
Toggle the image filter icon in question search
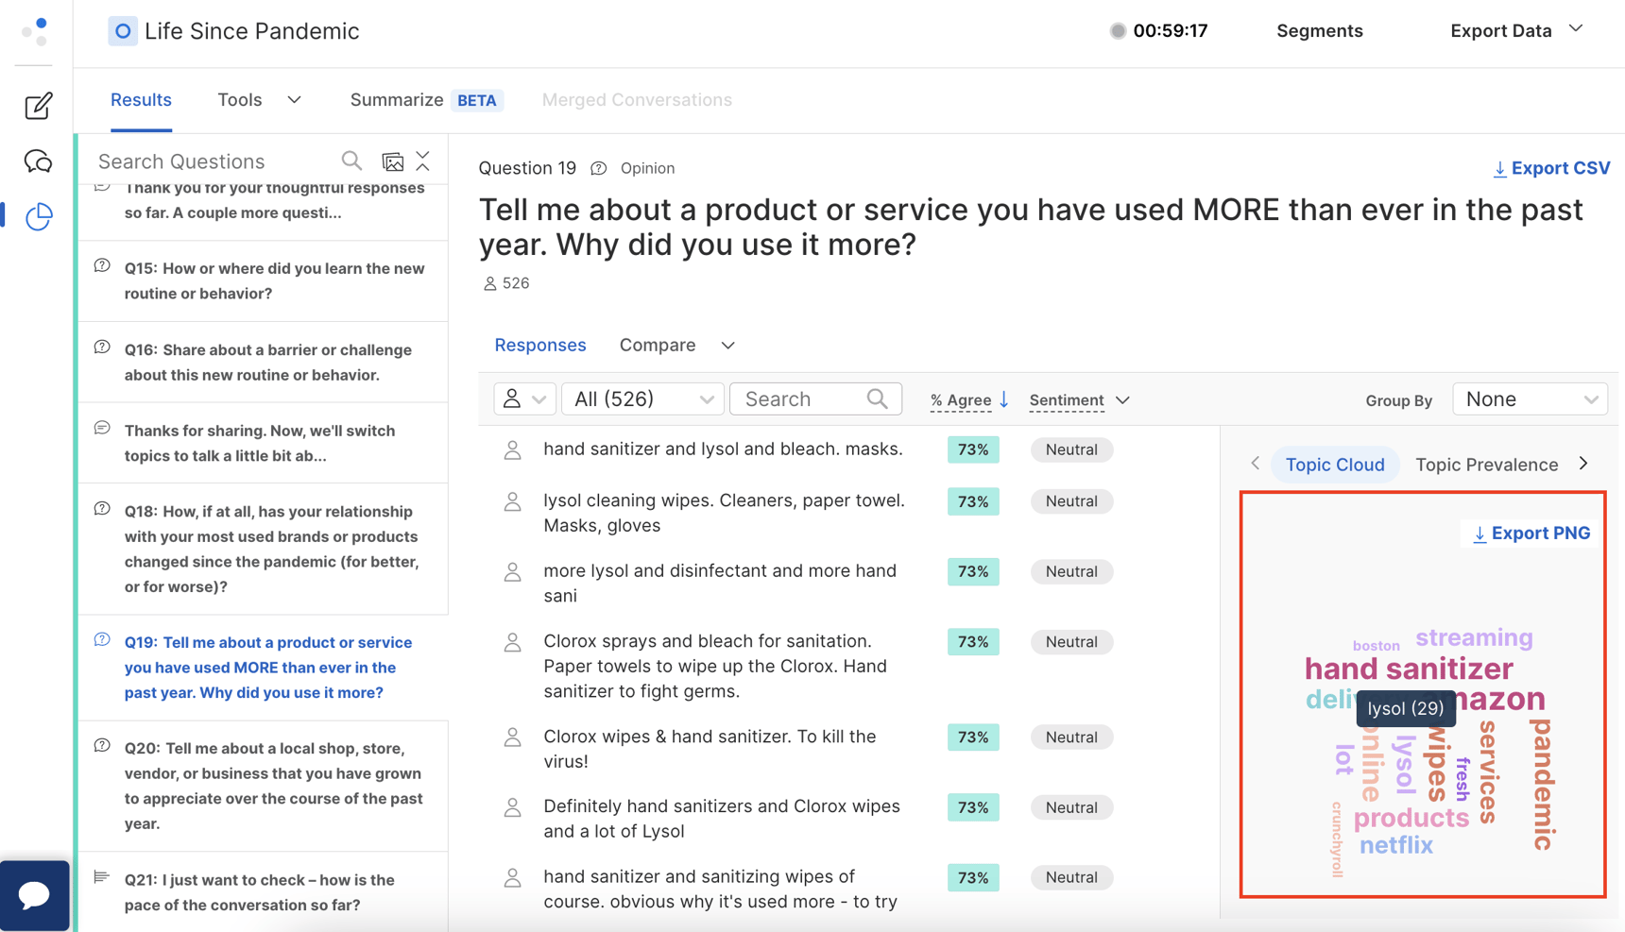[x=393, y=161]
